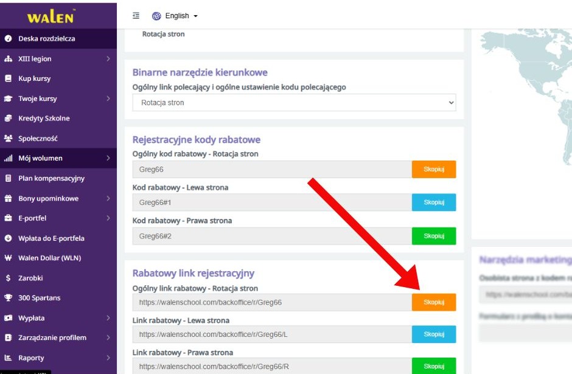Click the trophy icon for 300 Spartans
This screenshot has height=374, width=572.
[x=8, y=298]
